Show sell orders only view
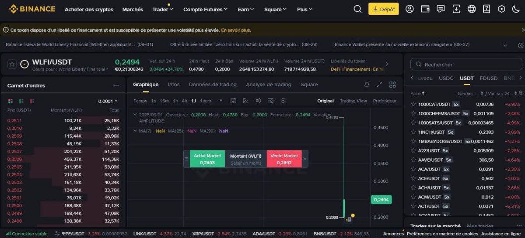 32,101
